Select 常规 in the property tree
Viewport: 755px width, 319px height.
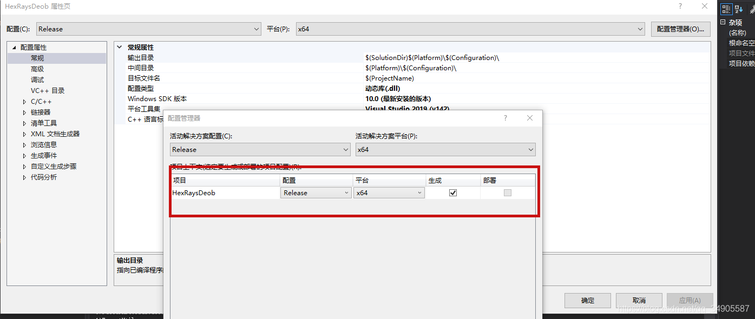coord(37,58)
